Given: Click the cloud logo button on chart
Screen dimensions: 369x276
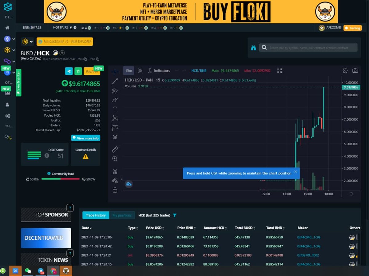Looking at the screenshot, I should tap(129, 184).
